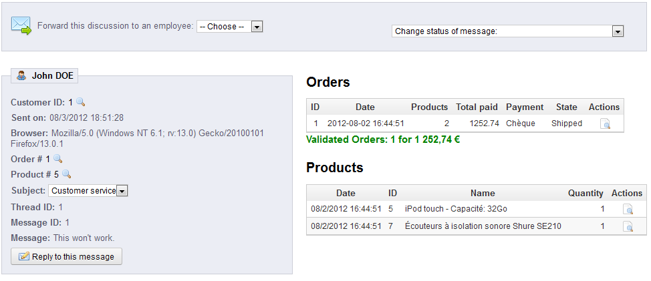Click the Quantity column header
The width and height of the screenshot is (651, 281).
[x=585, y=193]
